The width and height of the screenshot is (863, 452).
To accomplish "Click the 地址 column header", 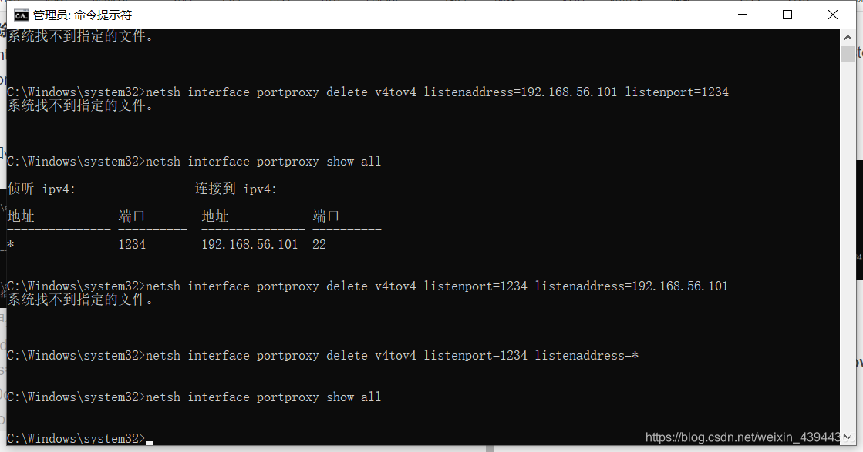I will 20,216.
